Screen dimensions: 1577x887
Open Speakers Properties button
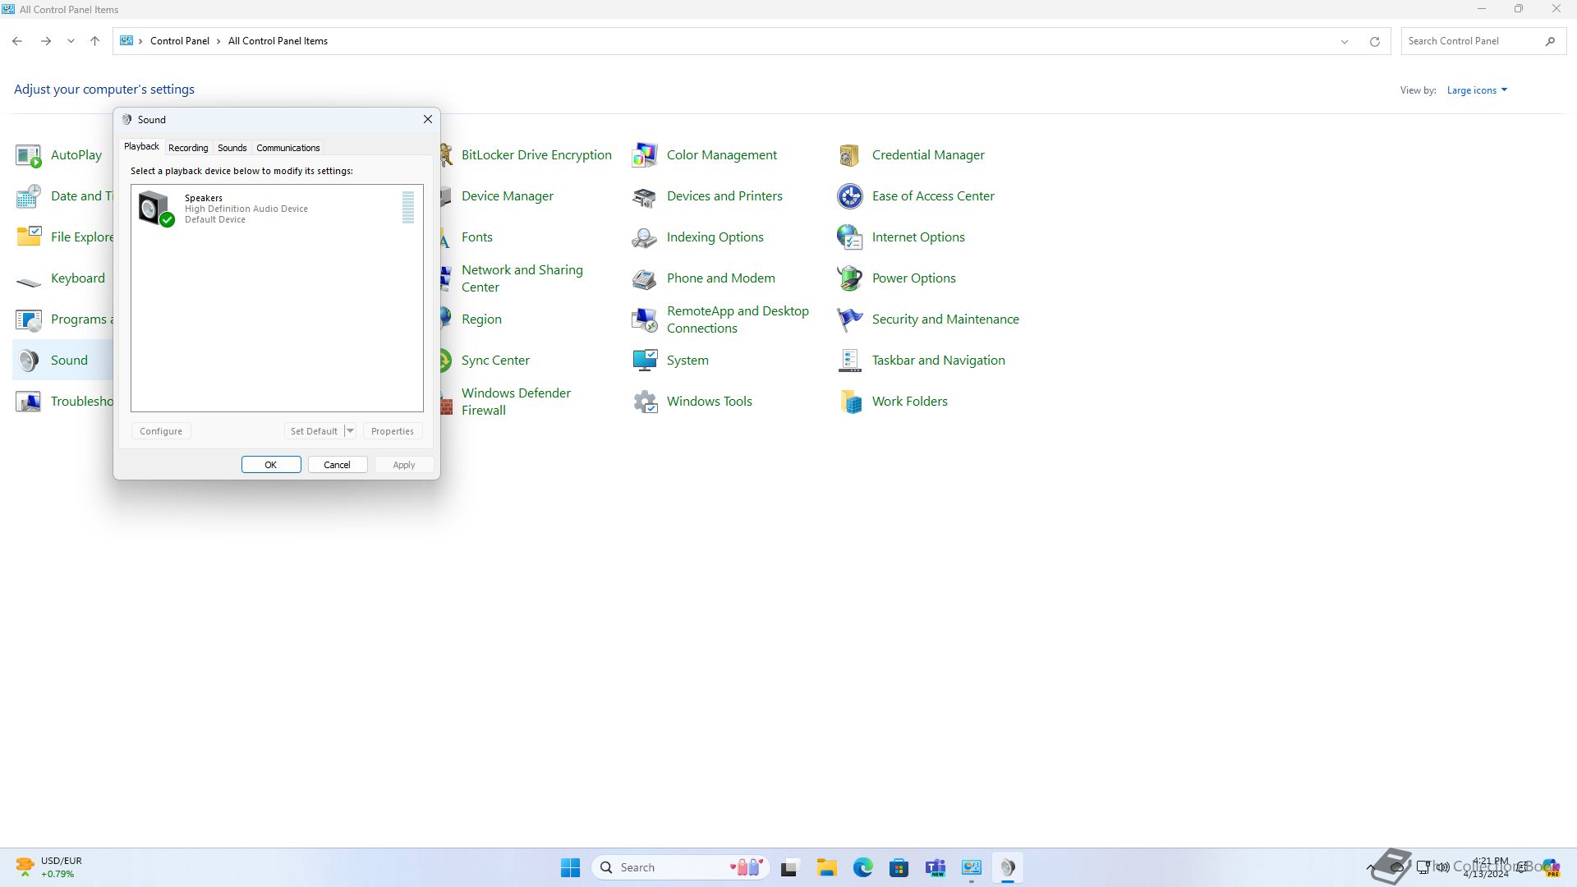click(x=393, y=431)
